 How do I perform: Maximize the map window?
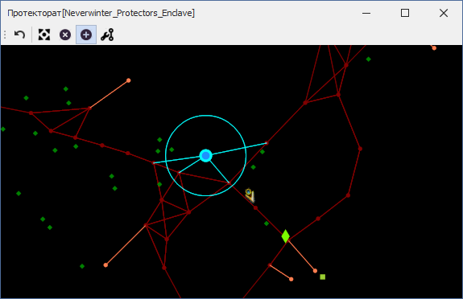pyautogui.click(x=405, y=13)
